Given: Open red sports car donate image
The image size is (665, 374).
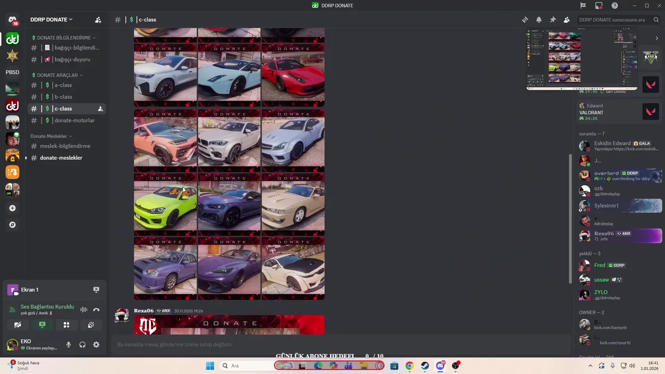Looking at the screenshot, I should tap(293, 76).
